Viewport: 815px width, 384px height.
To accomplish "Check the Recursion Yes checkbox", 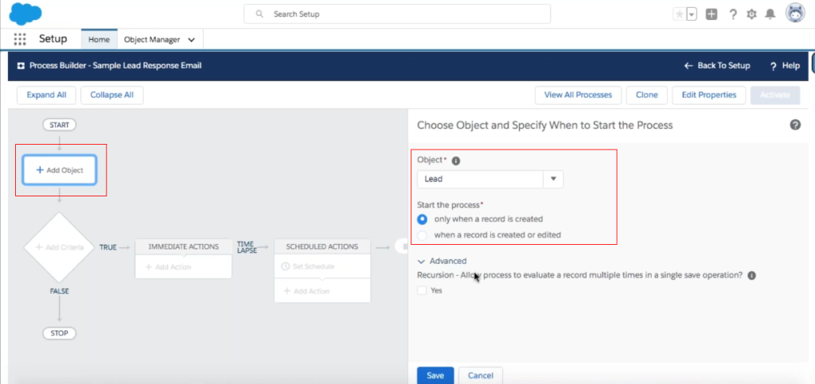I will coord(422,291).
